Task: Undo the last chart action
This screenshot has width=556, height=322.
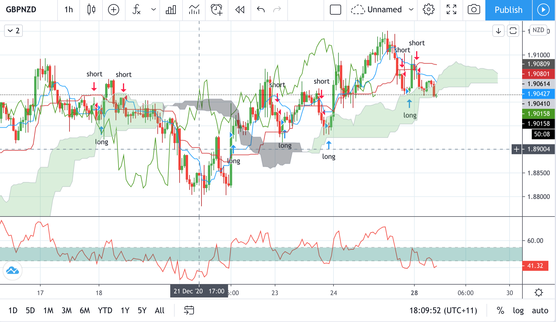Action: [x=261, y=10]
